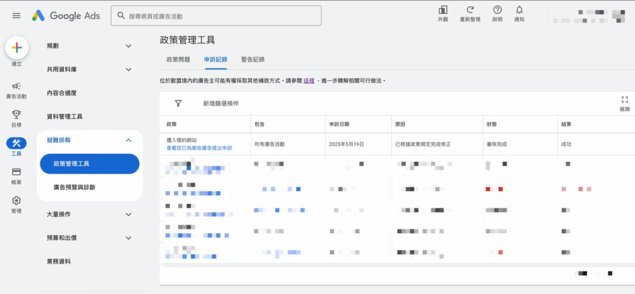Click 查看您已為哪些廣告提出申訴 link
Screen dimensions: 635x294
[x=199, y=148]
